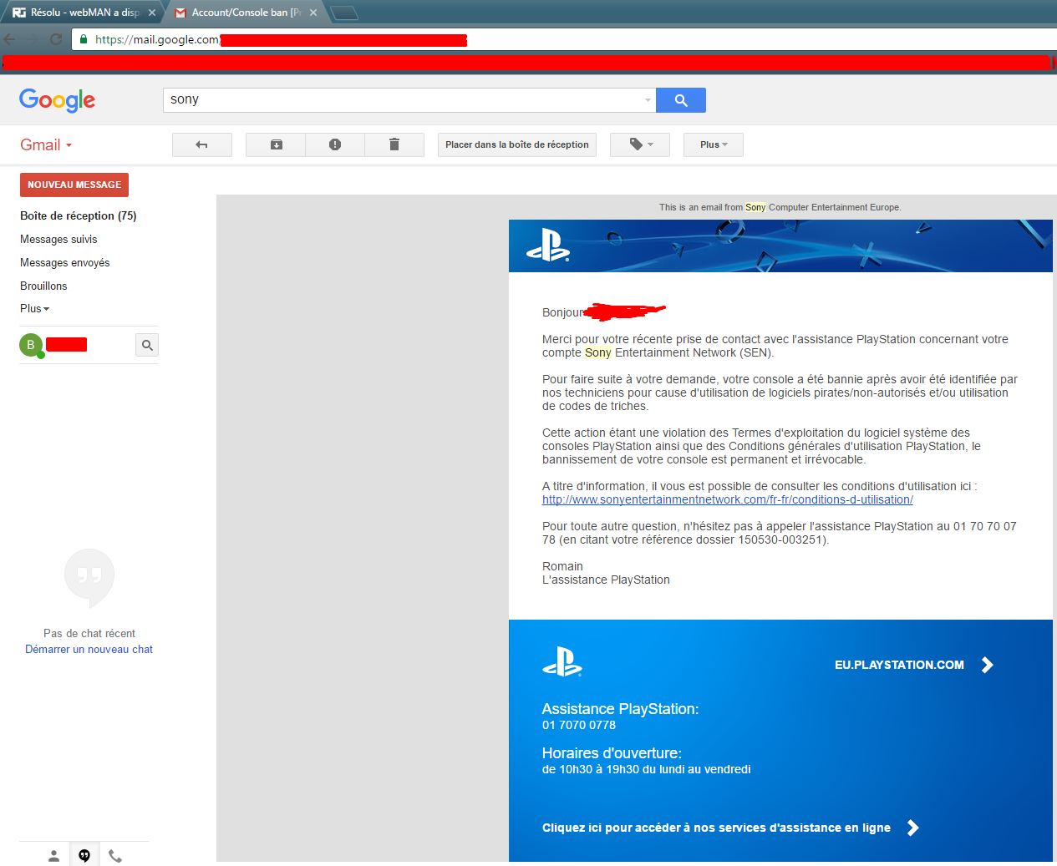Switch to the Account/Console ban tab
The height and width of the screenshot is (866, 1057).
click(x=245, y=13)
